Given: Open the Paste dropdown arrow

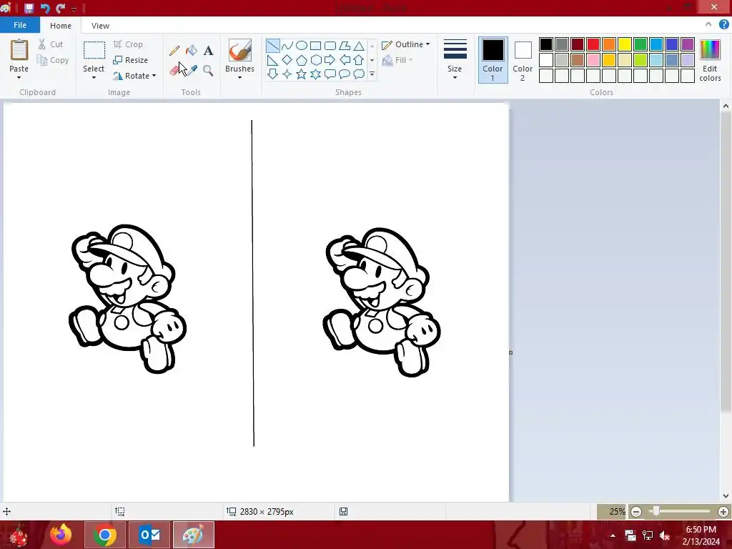Looking at the screenshot, I should (19, 77).
